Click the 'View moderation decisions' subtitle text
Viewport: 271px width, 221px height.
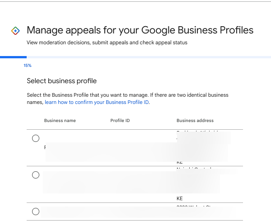click(x=107, y=43)
